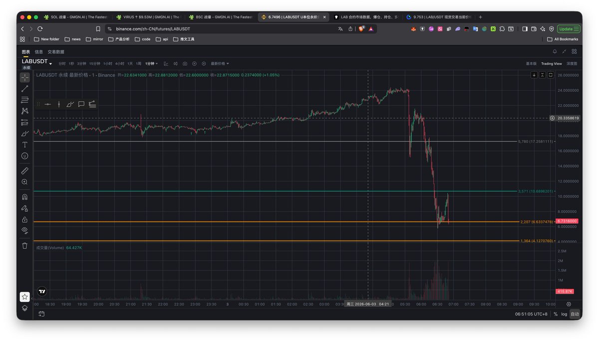Set interval to 15分钟
The width and height of the screenshot is (599, 342).
tap(94, 64)
